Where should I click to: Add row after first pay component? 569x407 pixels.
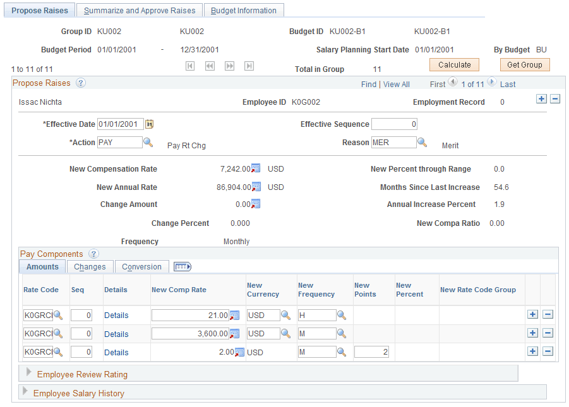[532, 314]
